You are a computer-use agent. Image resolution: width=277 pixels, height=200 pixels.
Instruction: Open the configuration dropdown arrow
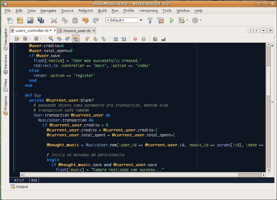[x=141, y=20]
